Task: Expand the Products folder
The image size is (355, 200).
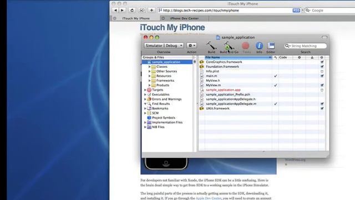Action: point(150,85)
